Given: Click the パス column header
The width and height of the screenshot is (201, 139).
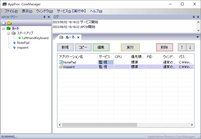Looking at the screenshot, I should [x=185, y=57].
